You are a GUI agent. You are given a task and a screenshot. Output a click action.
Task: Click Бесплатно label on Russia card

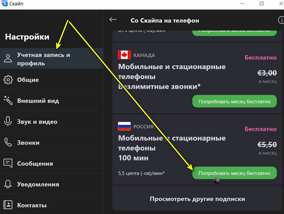[x=261, y=129]
